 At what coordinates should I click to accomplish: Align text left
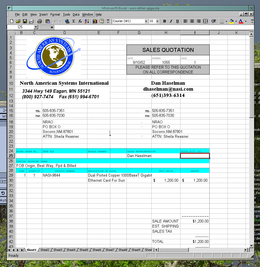tap(185, 21)
